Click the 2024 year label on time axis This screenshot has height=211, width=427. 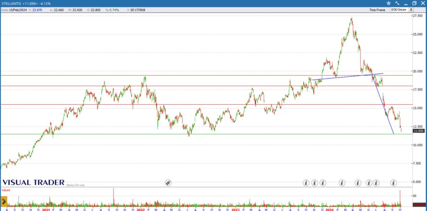click(329, 210)
